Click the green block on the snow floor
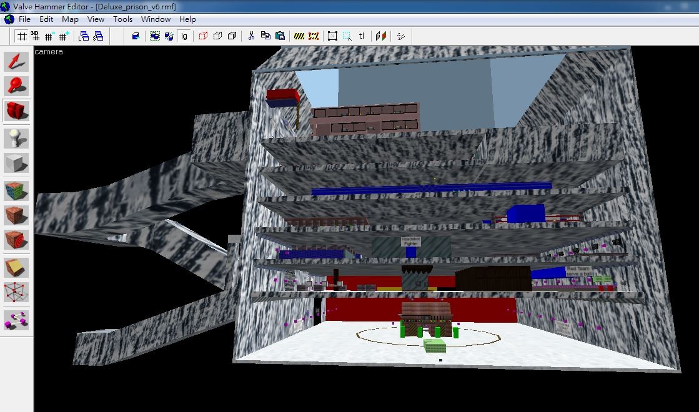This screenshot has height=412, width=699. click(435, 345)
